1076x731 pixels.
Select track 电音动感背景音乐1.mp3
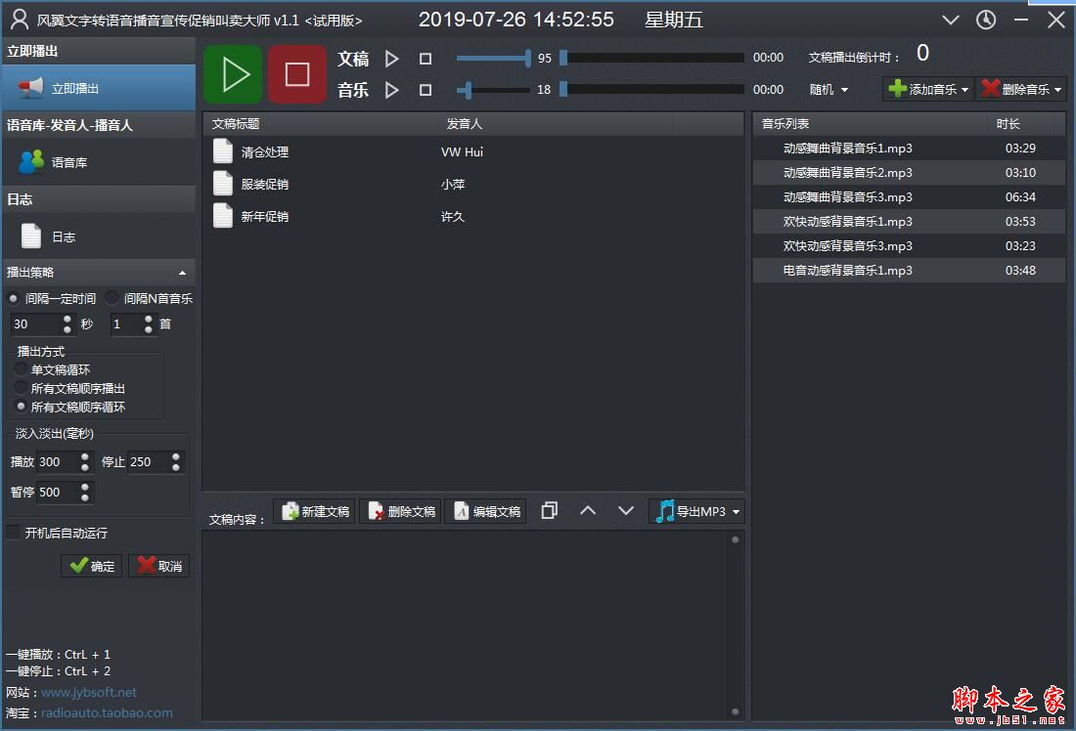pos(910,271)
